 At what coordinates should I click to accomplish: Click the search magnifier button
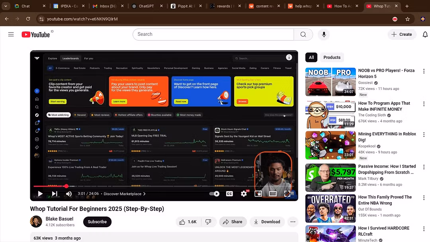(x=303, y=34)
